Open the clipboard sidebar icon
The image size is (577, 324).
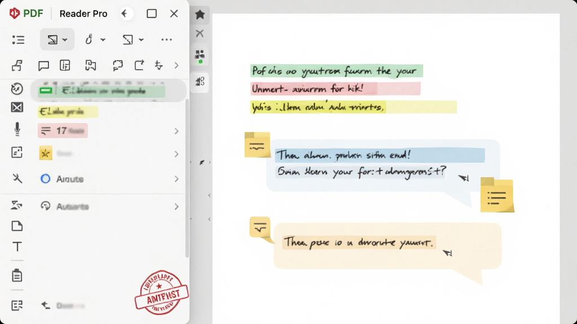[x=17, y=276]
